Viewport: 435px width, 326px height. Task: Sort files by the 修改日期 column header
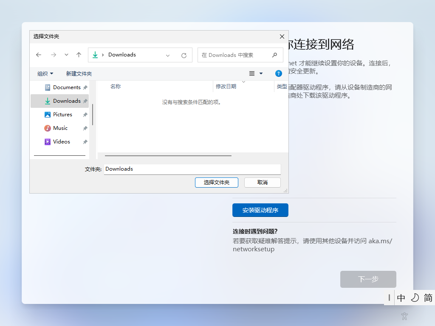(x=225, y=86)
